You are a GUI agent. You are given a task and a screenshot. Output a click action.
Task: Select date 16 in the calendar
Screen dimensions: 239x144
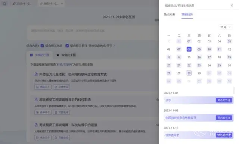point(199,57)
